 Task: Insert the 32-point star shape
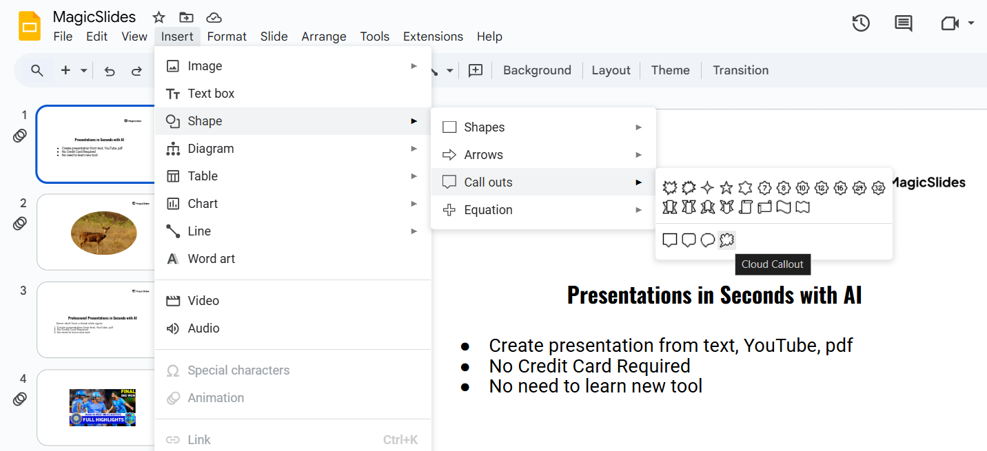[878, 187]
